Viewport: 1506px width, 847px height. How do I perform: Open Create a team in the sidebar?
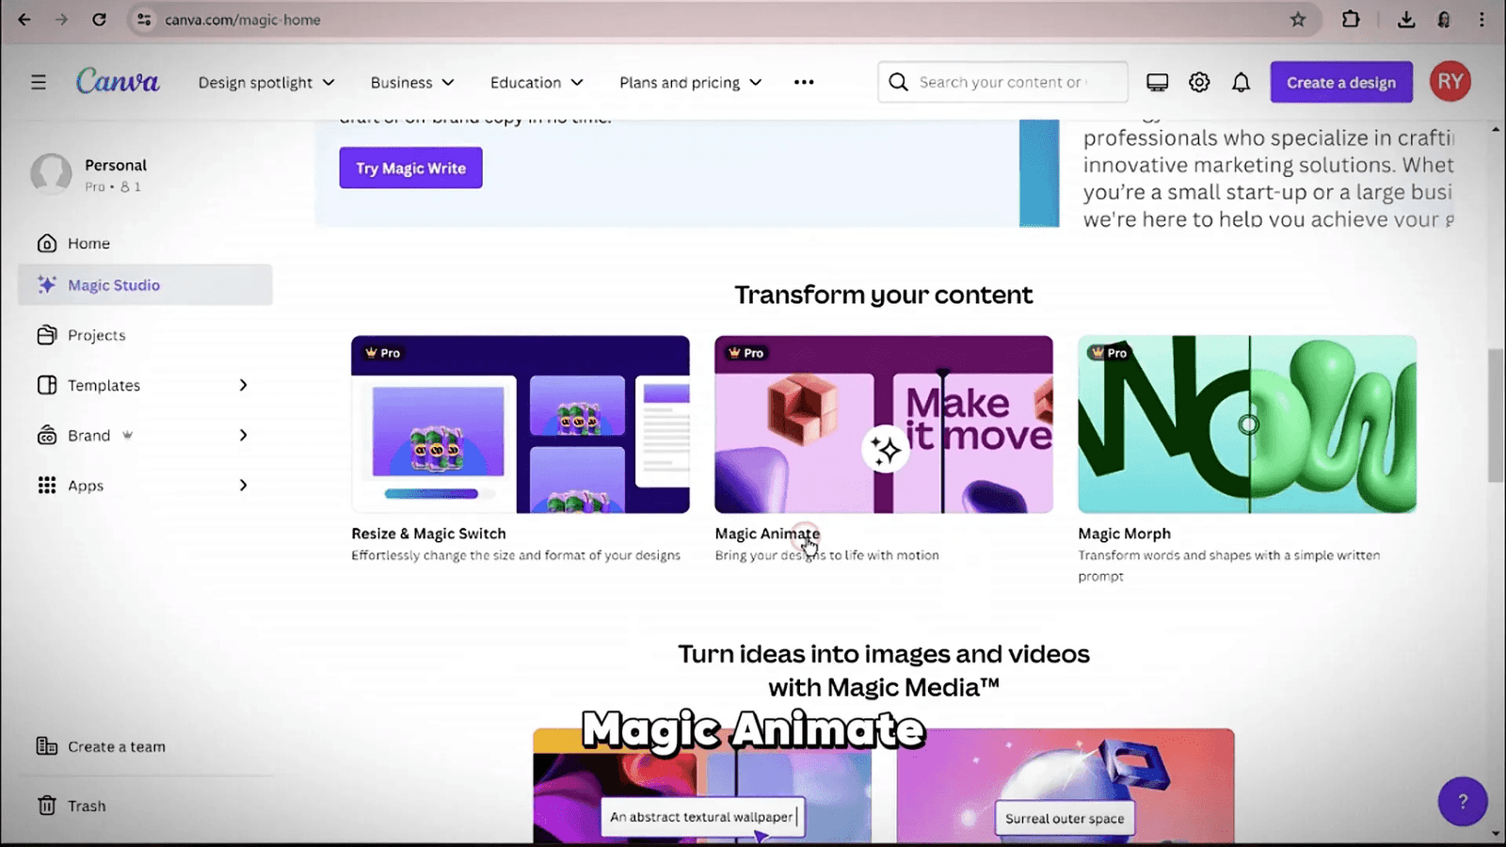pos(117,746)
